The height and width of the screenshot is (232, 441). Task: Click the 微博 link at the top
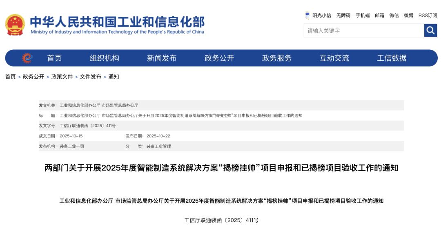point(409,15)
